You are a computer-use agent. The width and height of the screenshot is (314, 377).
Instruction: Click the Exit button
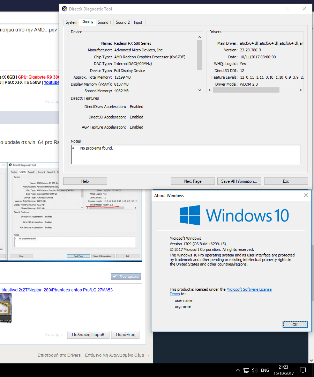coord(286,181)
